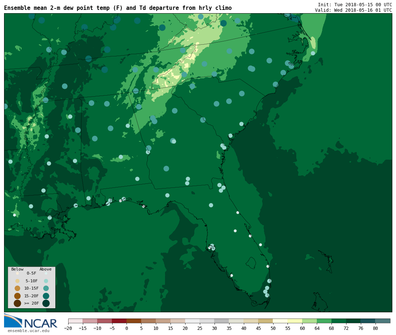The image size is (396, 335).
Task: Click the map title text
Action: tap(118, 8)
